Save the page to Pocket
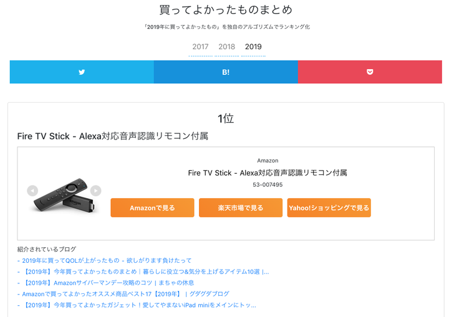This screenshot has width=449, height=317. [x=370, y=72]
